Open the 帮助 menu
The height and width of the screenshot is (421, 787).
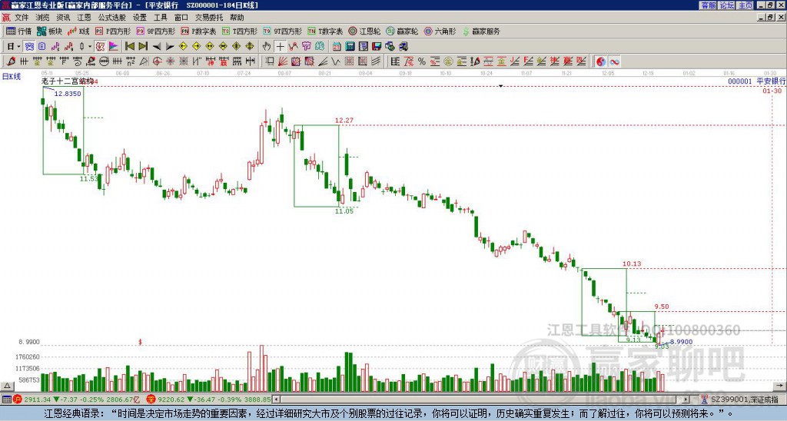pos(237,18)
